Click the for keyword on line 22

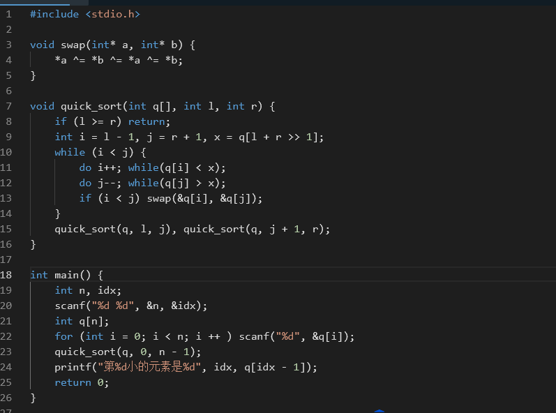pos(63,336)
